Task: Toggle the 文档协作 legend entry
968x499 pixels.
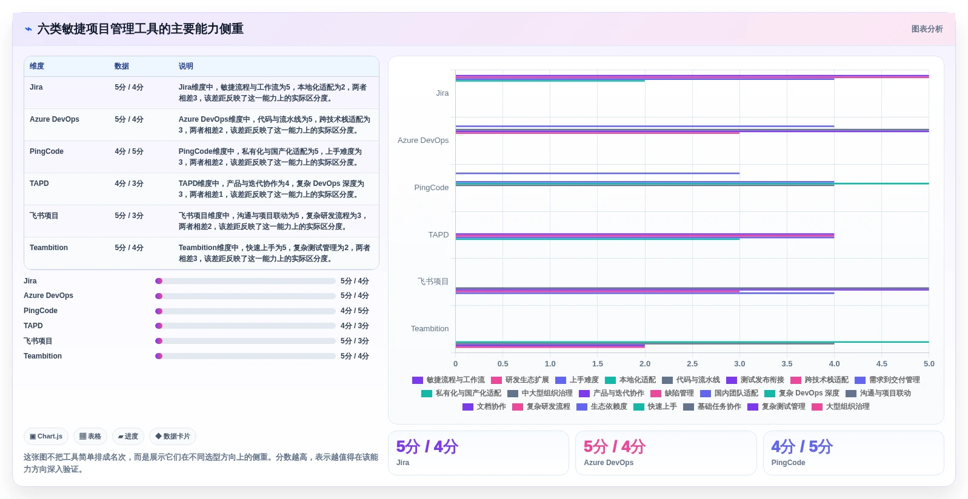Action: (x=484, y=406)
